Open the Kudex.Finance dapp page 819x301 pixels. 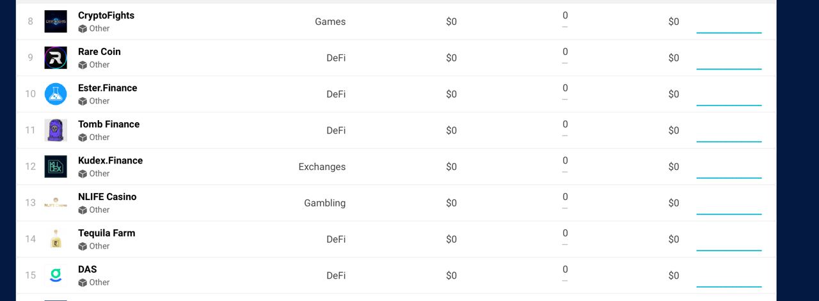click(x=110, y=160)
